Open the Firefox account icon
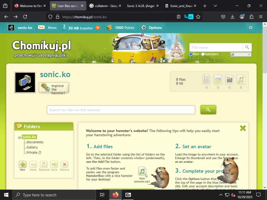This screenshot has height=200, width=267. pos(242,16)
